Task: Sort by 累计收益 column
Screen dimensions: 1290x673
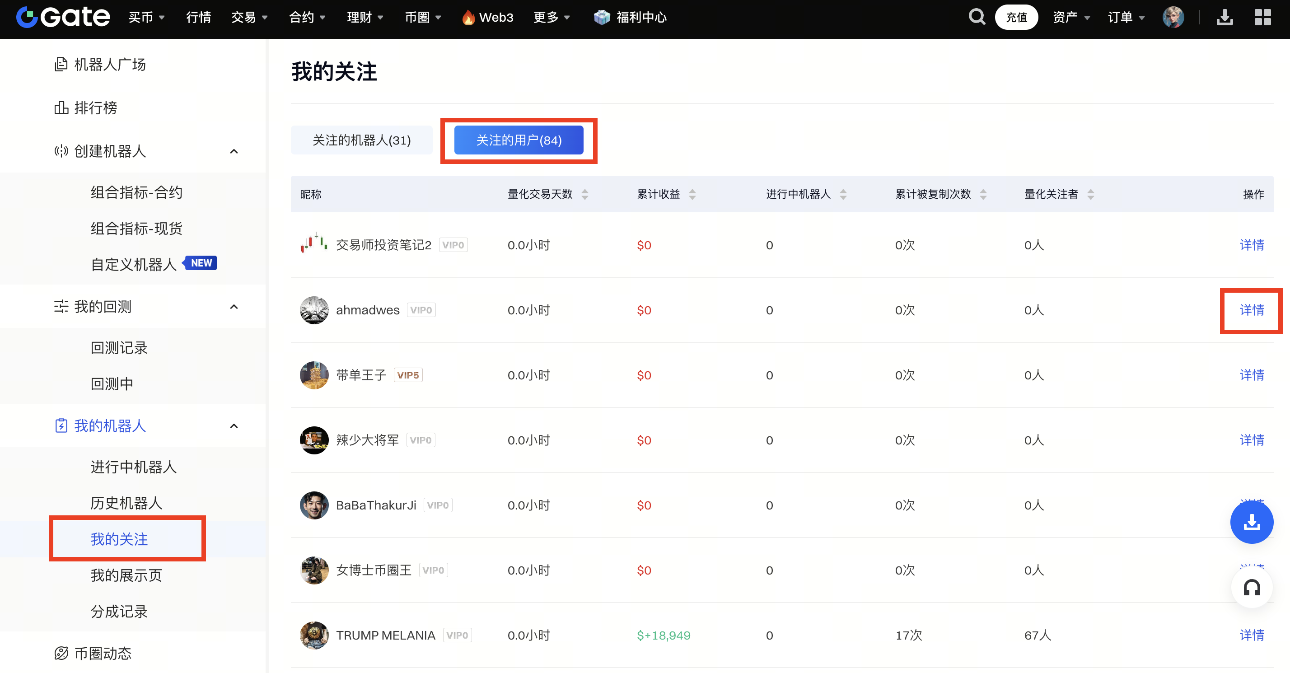Action: click(692, 194)
